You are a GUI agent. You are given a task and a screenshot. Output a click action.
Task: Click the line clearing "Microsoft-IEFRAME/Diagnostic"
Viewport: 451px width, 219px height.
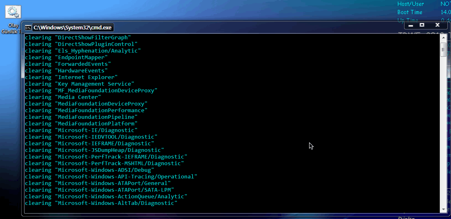[x=90, y=144]
